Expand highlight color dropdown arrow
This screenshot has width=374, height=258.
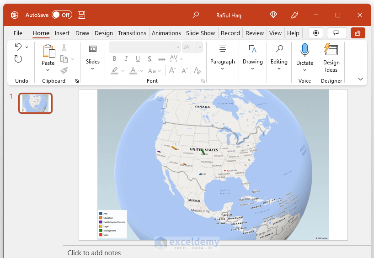(123, 71)
